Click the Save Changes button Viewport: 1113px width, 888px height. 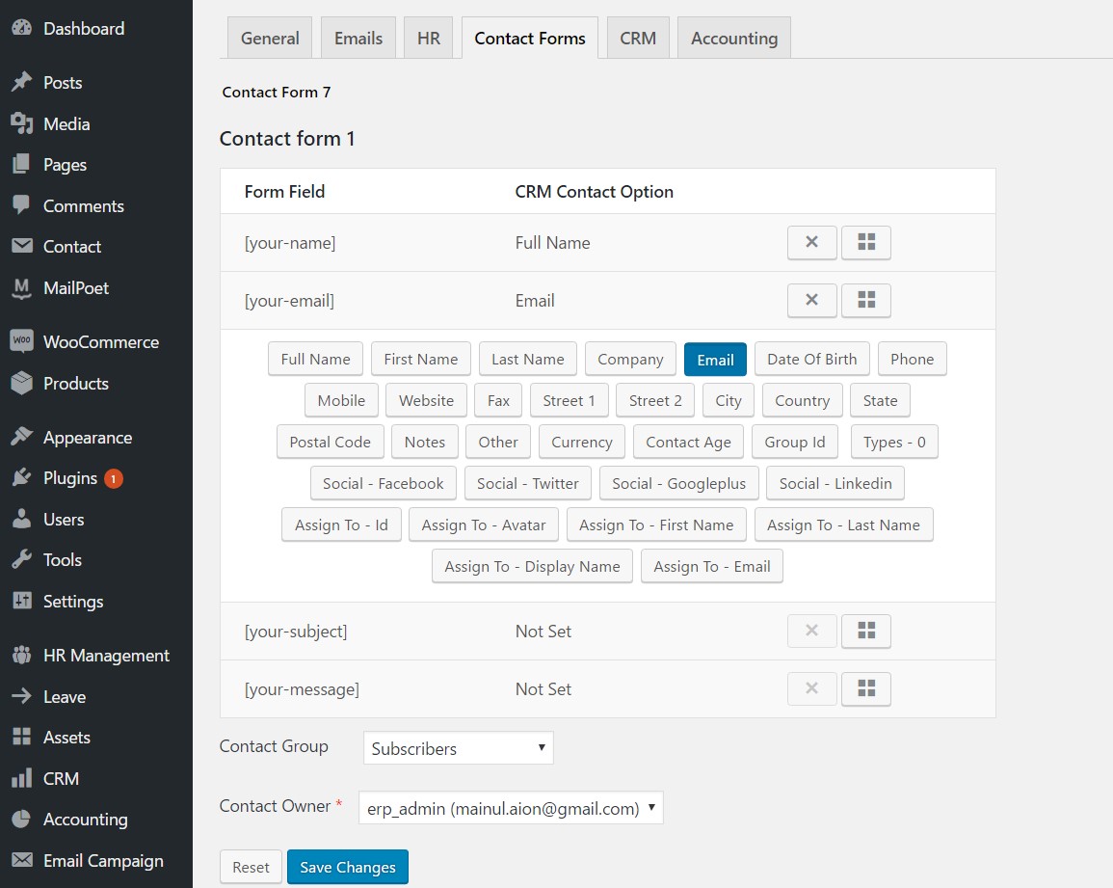pos(347,868)
